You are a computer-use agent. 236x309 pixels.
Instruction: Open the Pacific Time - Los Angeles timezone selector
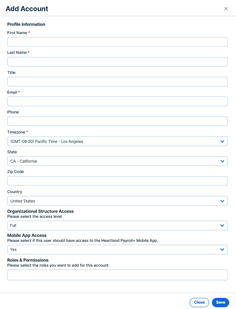pos(117,141)
